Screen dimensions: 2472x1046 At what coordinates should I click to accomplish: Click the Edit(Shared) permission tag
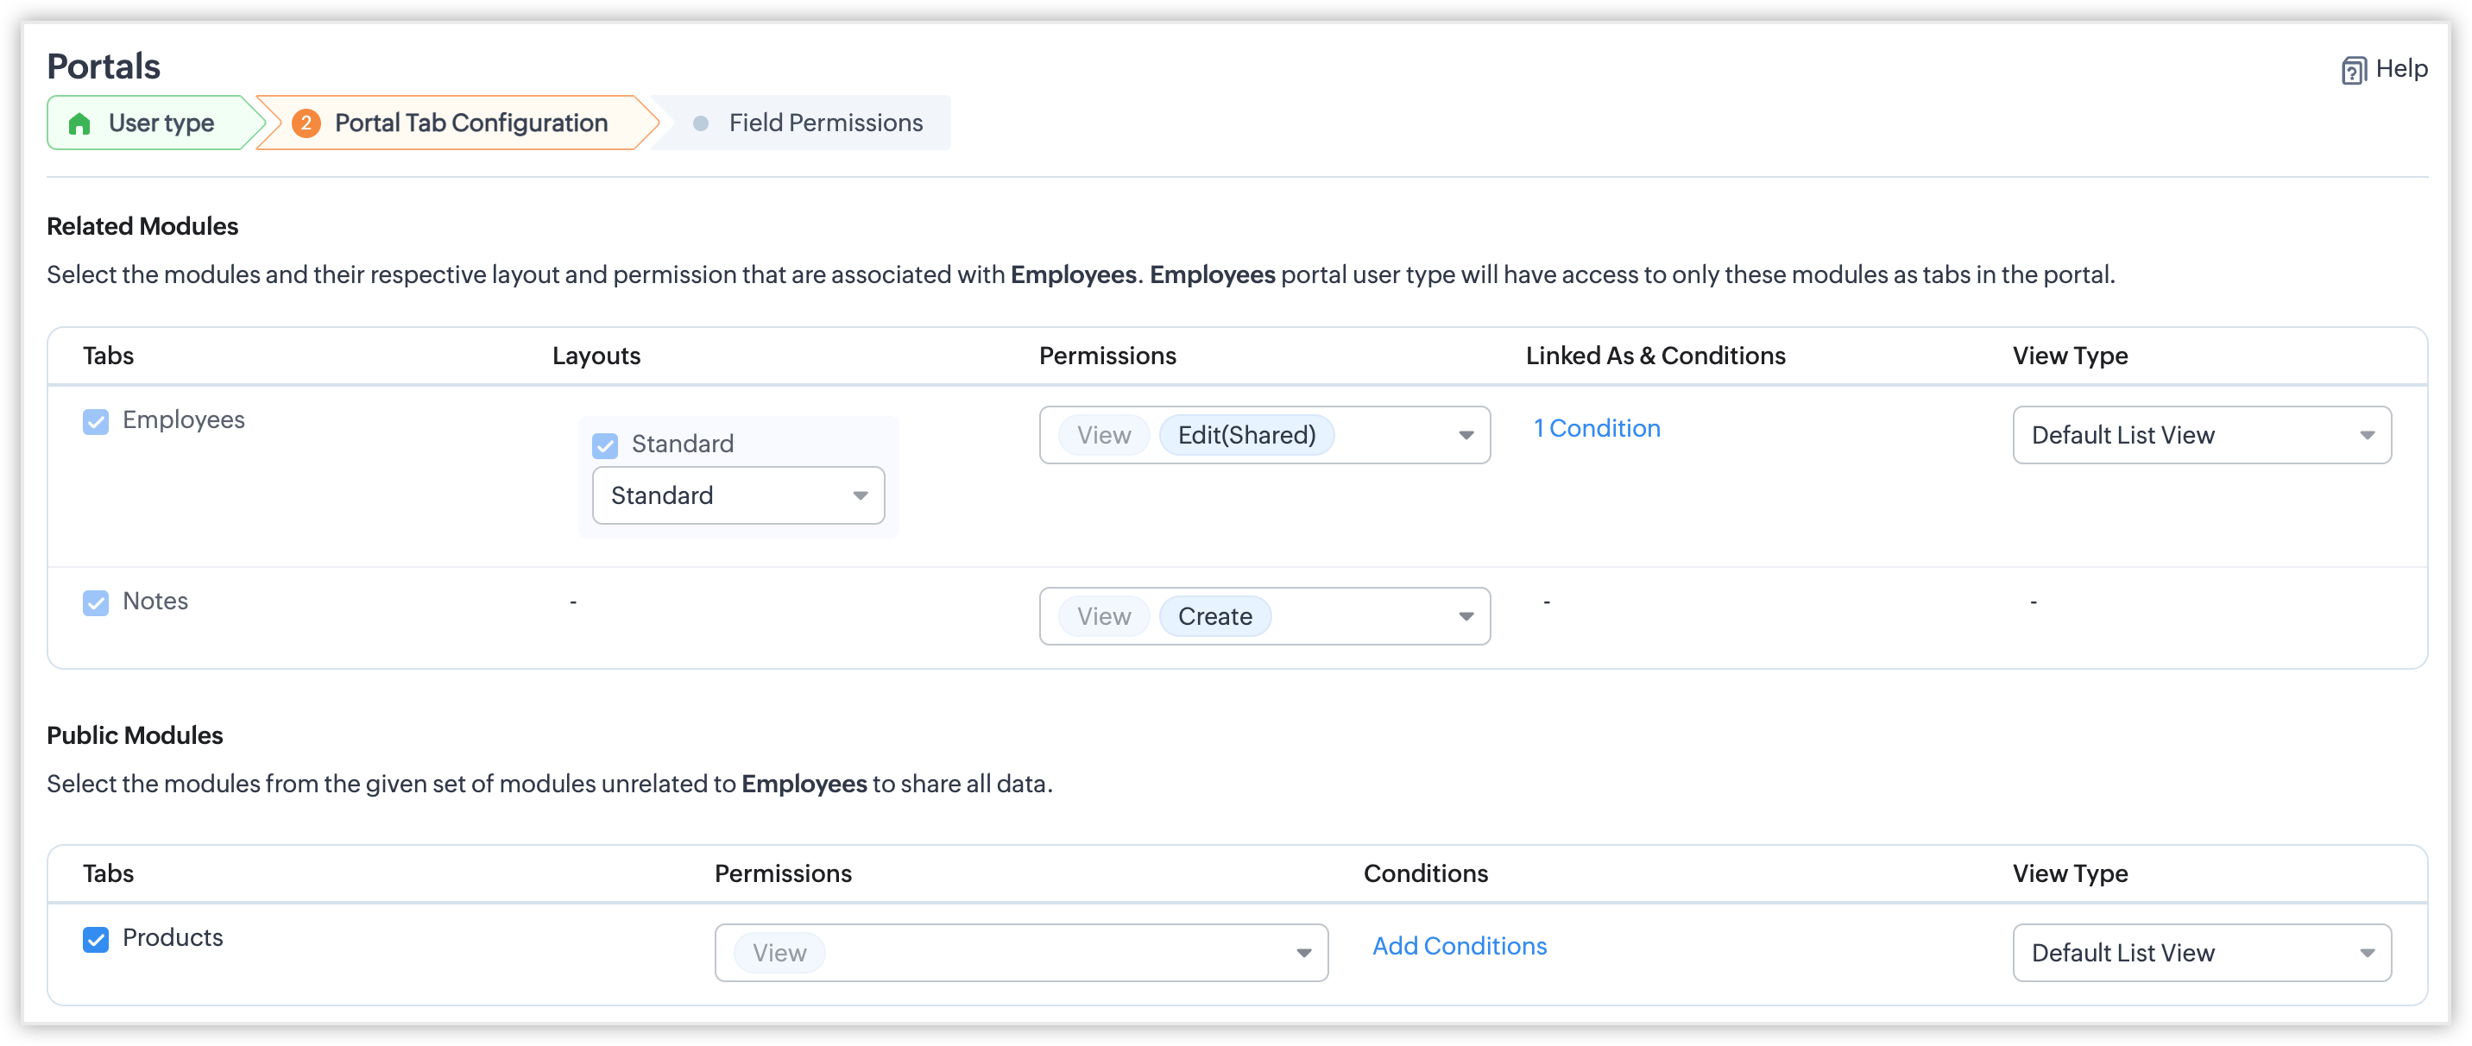pos(1245,436)
